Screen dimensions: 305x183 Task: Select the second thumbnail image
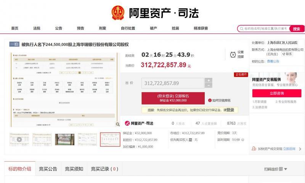click(x=42, y=139)
